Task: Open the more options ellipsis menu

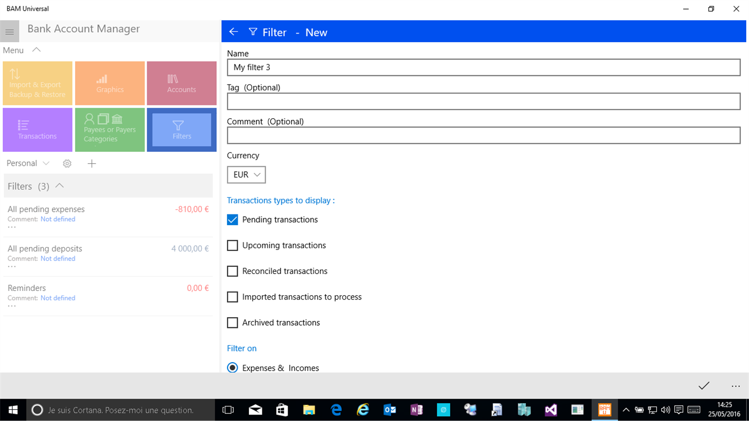Action: point(735,386)
